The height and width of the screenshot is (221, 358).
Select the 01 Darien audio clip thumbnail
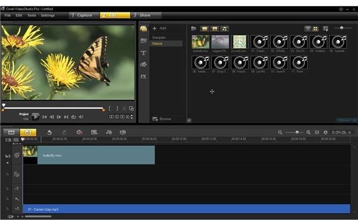[260, 42]
